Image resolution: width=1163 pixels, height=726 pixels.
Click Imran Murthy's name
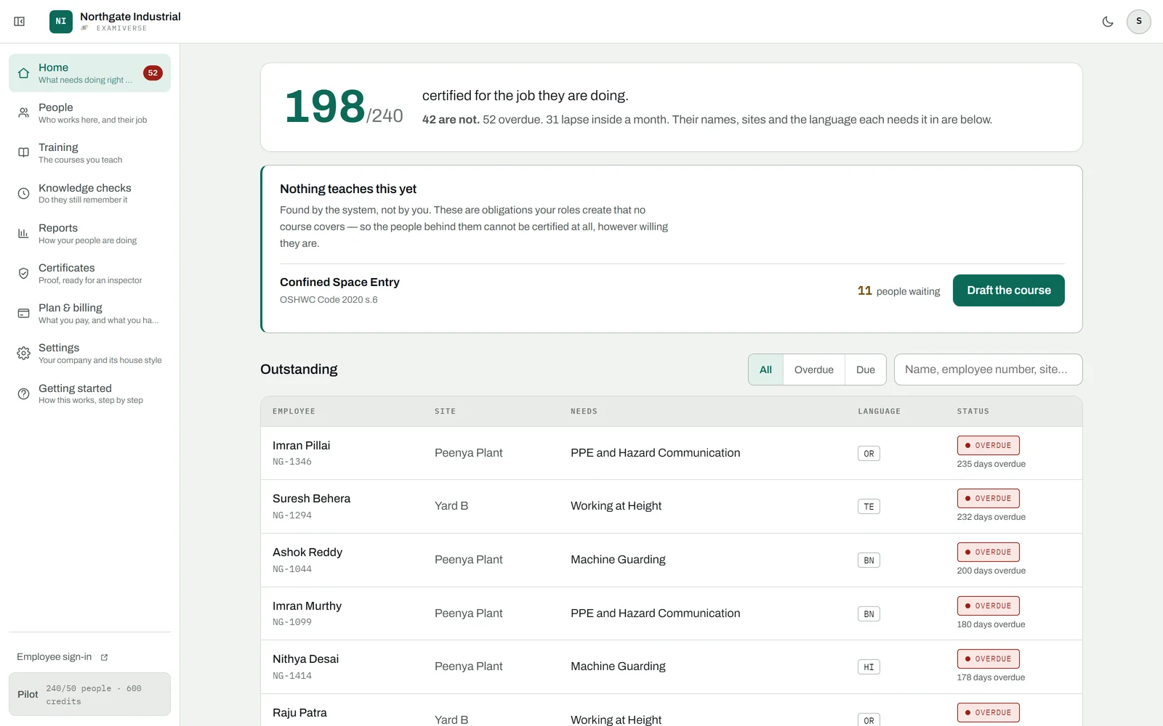click(307, 606)
